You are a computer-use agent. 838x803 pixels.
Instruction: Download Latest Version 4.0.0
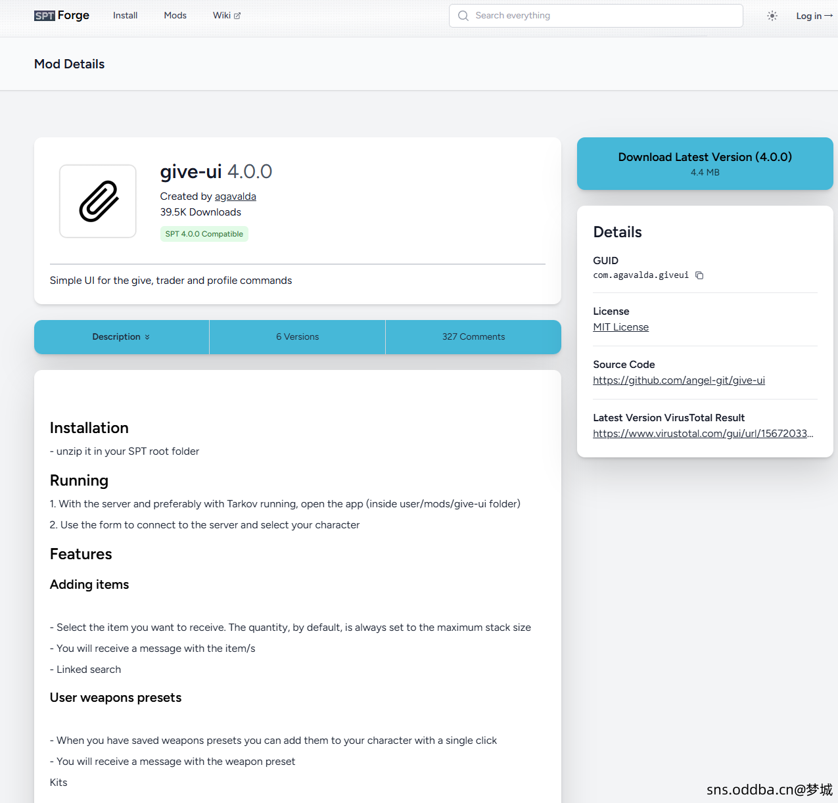click(x=705, y=164)
